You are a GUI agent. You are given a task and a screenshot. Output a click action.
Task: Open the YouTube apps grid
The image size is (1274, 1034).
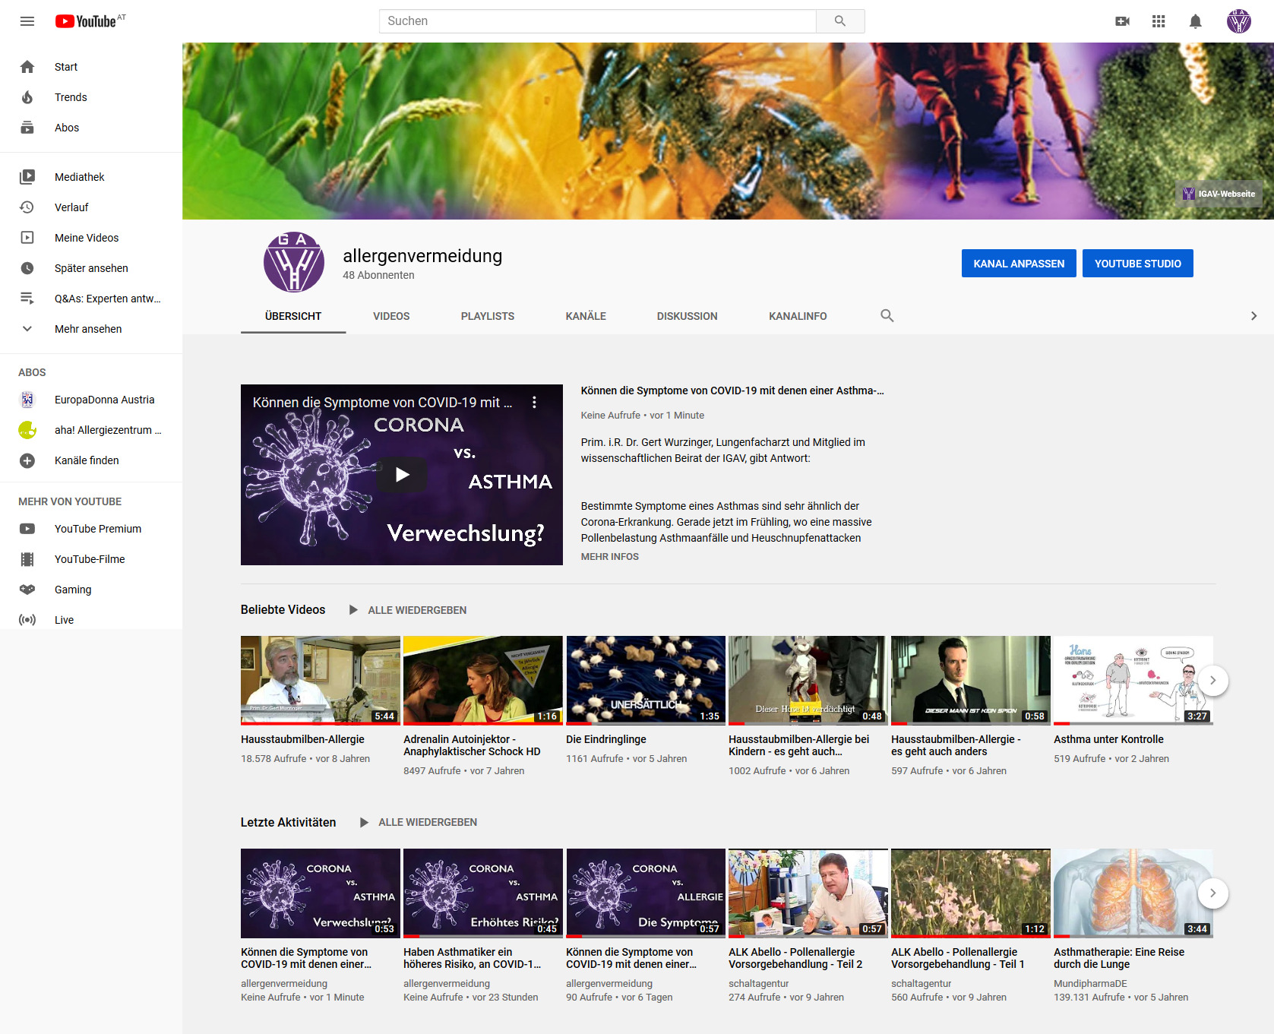click(x=1159, y=21)
